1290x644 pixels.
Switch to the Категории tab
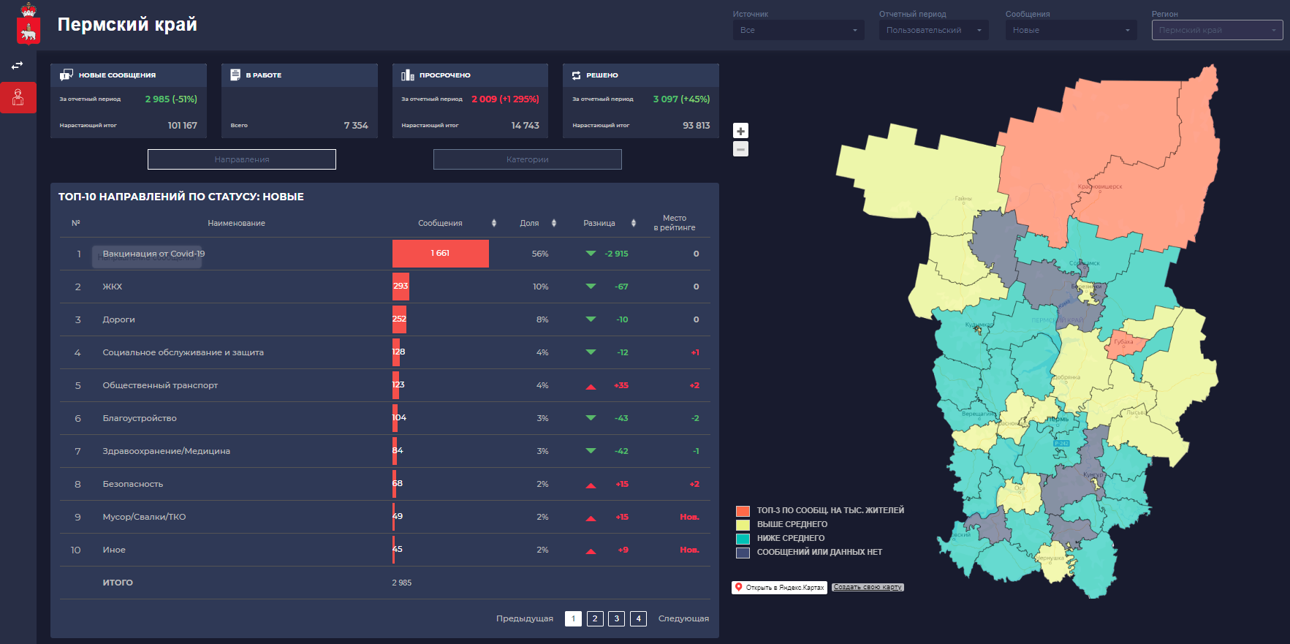[527, 159]
